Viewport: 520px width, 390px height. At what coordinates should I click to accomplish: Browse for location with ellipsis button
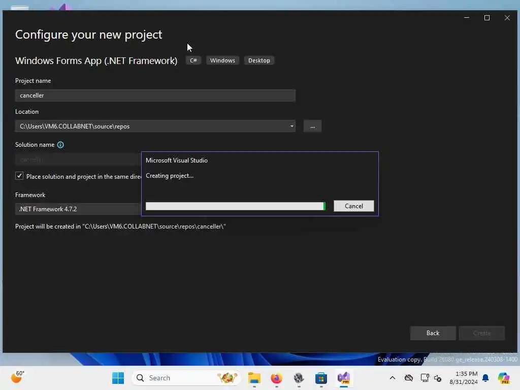pos(312,126)
